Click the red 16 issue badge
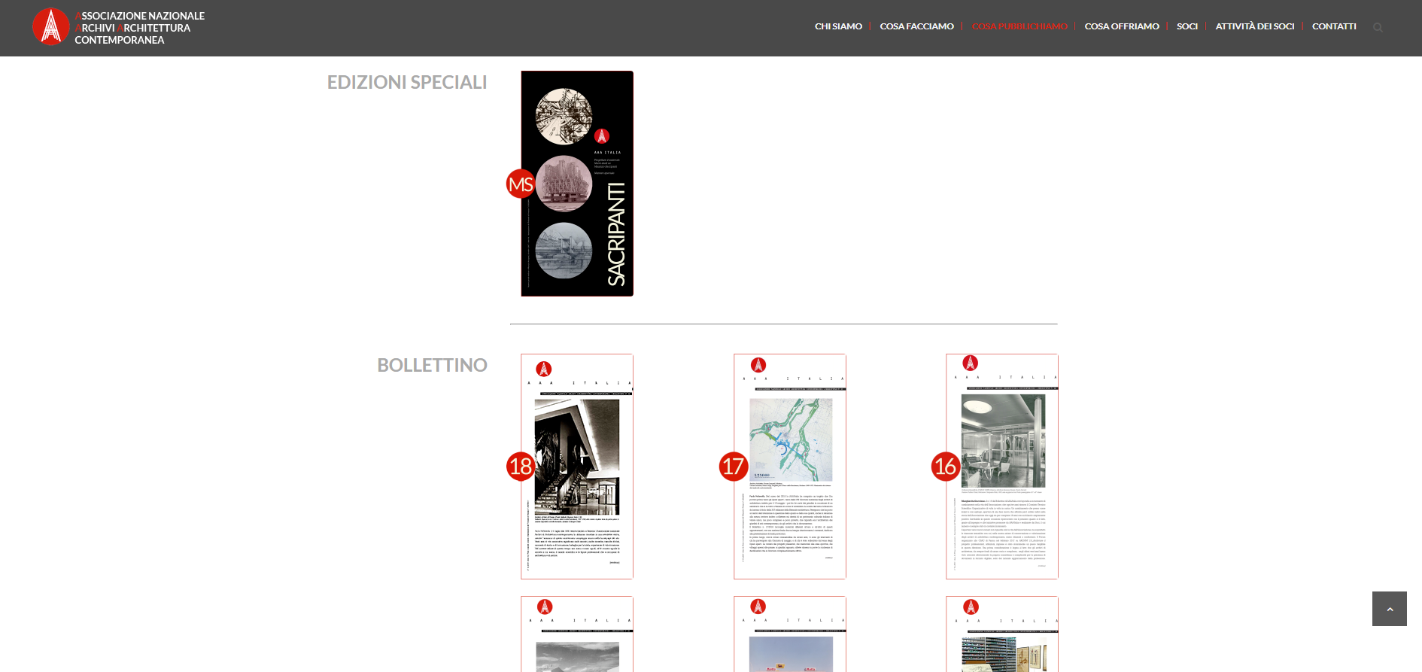This screenshot has height=672, width=1422. [945, 467]
